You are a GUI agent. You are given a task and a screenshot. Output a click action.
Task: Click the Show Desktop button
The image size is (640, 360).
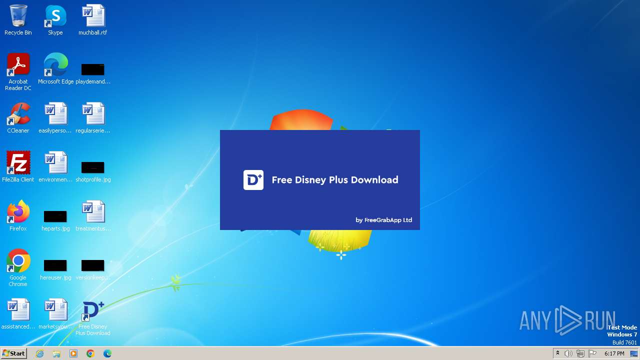point(634,353)
